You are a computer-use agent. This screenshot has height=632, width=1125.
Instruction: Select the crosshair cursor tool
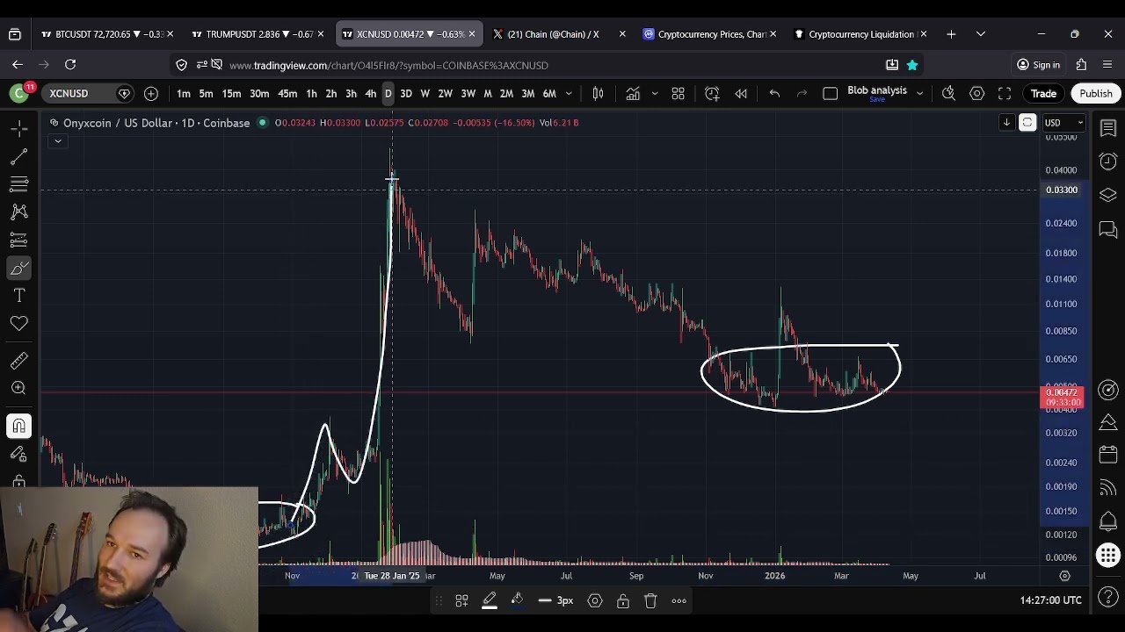tap(18, 129)
